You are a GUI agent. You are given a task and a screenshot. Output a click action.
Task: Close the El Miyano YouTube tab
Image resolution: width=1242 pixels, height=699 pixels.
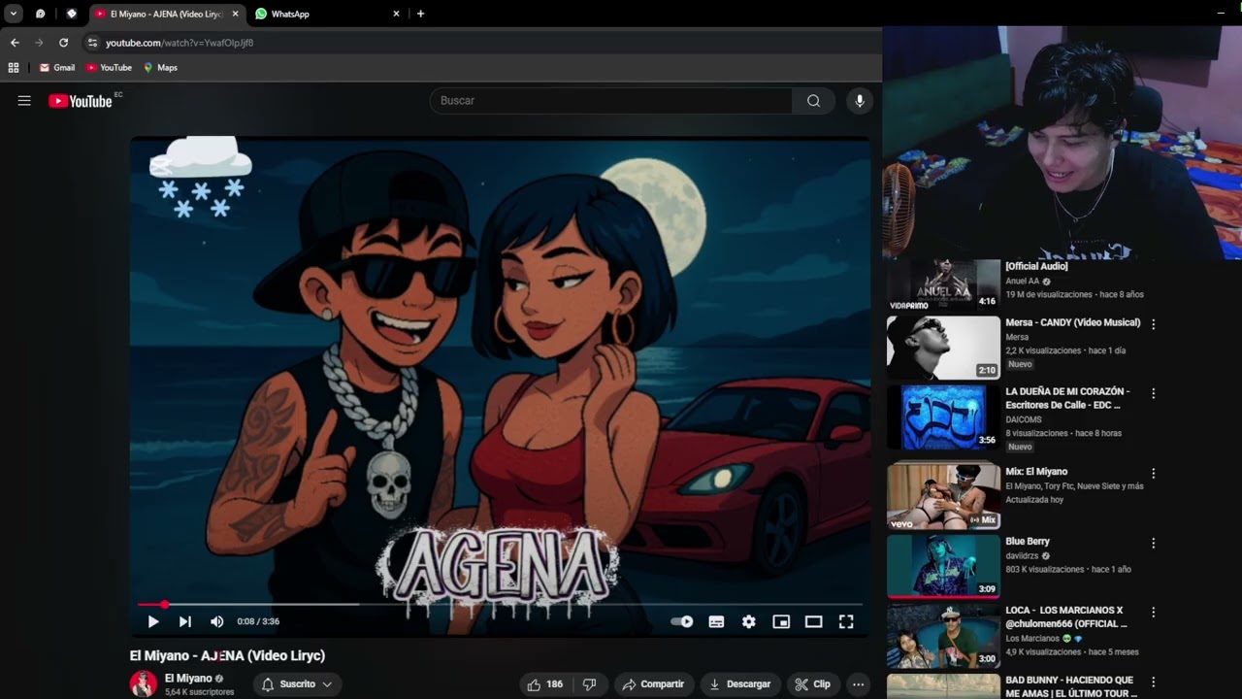(x=235, y=14)
